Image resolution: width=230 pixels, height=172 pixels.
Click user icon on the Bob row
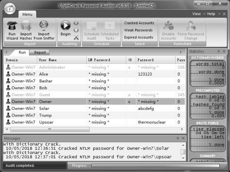click(x=8, y=88)
